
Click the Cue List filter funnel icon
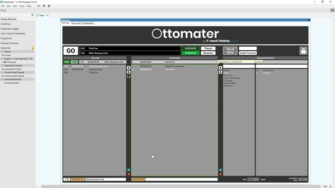pyautogui.click(x=129, y=77)
